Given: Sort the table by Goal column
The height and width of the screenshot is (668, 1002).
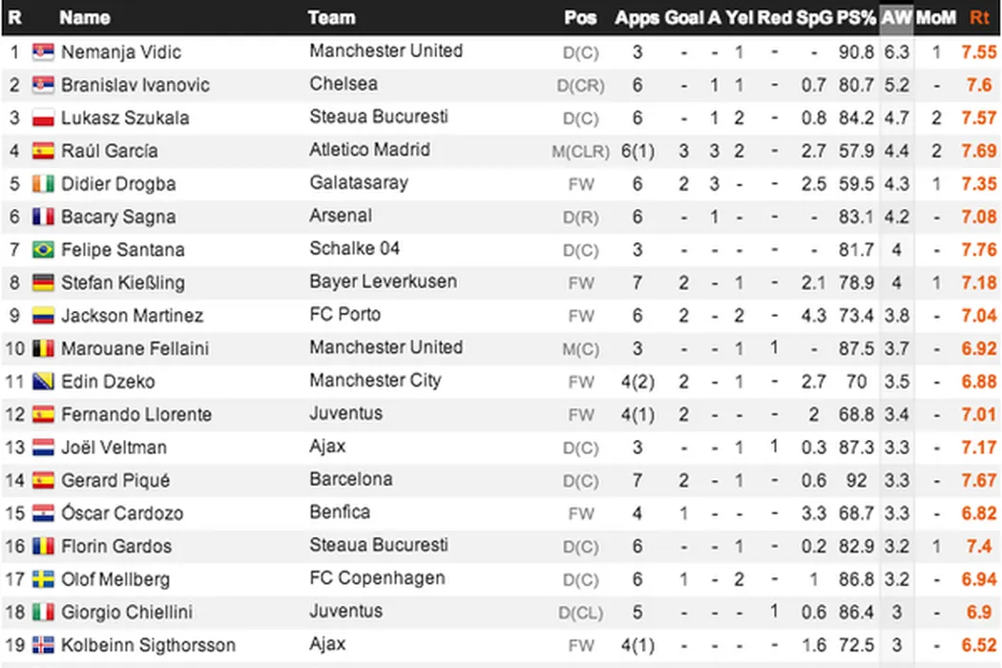Looking at the screenshot, I should [x=683, y=17].
